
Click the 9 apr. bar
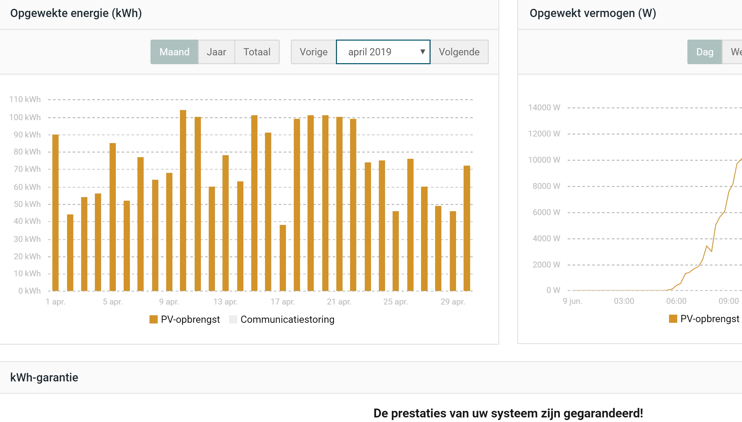point(169,232)
